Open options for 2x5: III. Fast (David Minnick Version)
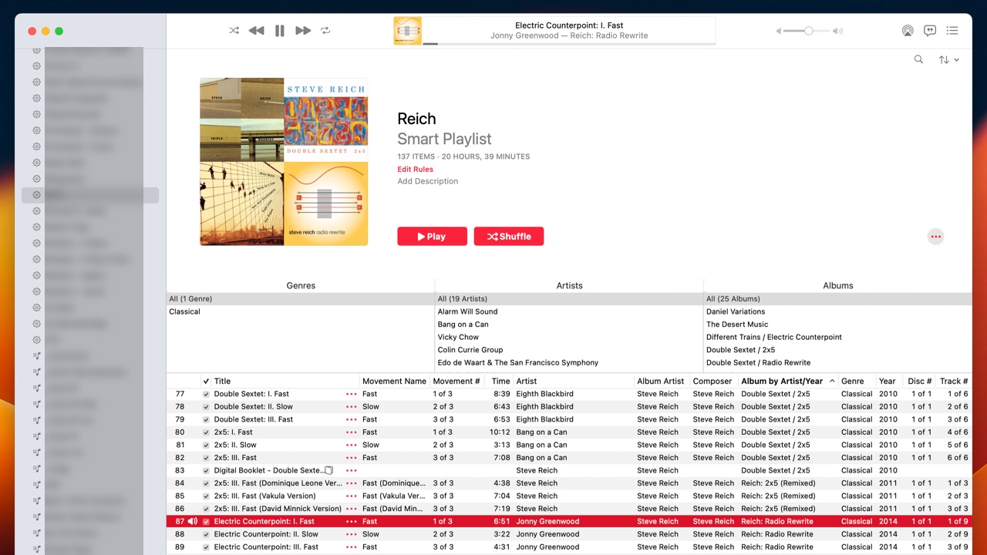987x555 pixels. click(x=352, y=509)
